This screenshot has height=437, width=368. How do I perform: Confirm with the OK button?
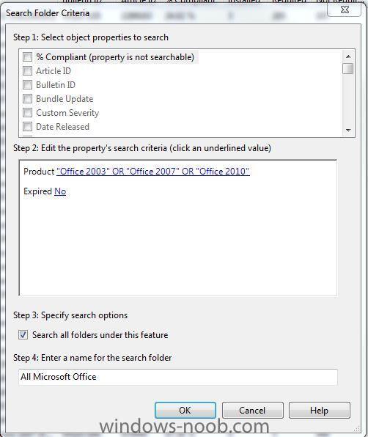tap(185, 411)
